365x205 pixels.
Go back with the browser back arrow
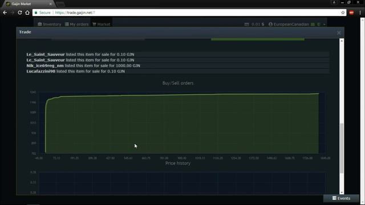[5, 13]
